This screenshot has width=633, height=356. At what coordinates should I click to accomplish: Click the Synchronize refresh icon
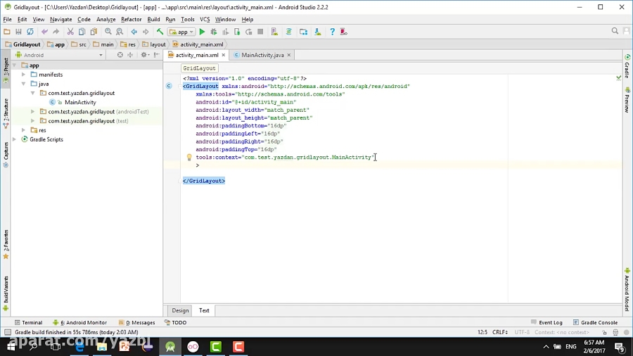[30, 32]
